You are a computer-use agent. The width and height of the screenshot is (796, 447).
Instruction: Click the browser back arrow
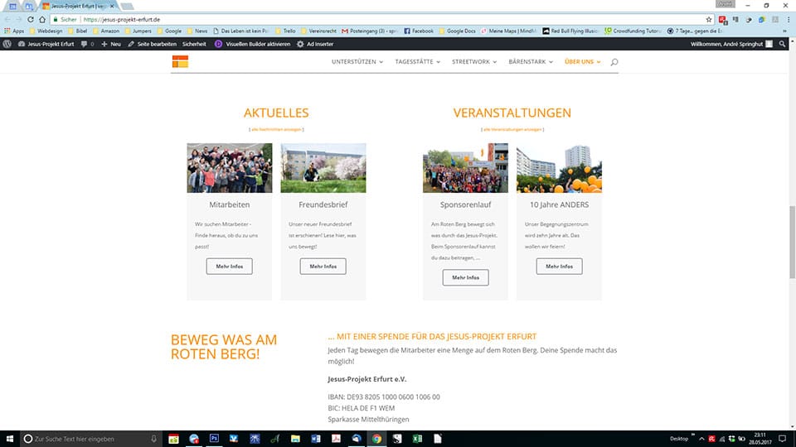[x=7, y=19]
